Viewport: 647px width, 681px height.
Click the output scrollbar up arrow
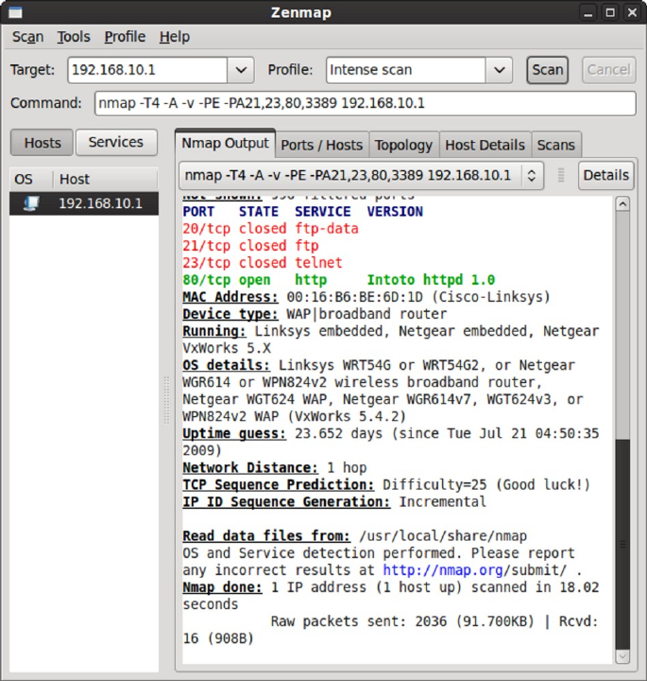[x=622, y=203]
